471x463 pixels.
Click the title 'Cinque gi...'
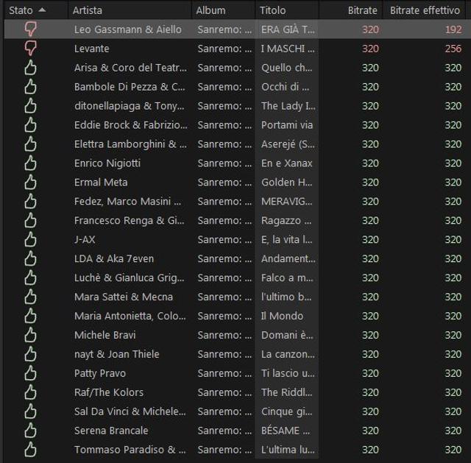pos(286,411)
